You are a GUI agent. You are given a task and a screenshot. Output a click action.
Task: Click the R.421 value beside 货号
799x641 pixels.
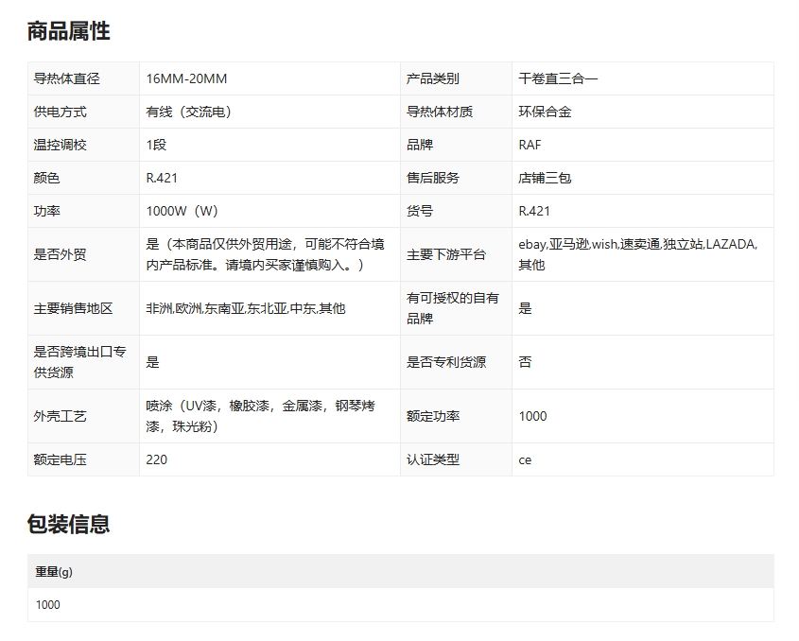(534, 211)
